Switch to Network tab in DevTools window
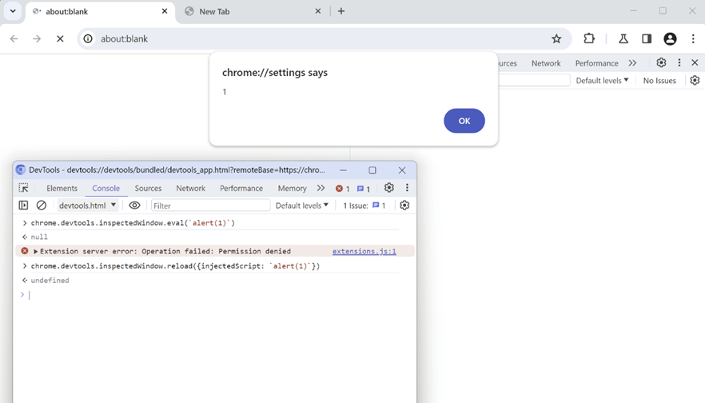This screenshot has height=403, width=705. [190, 189]
